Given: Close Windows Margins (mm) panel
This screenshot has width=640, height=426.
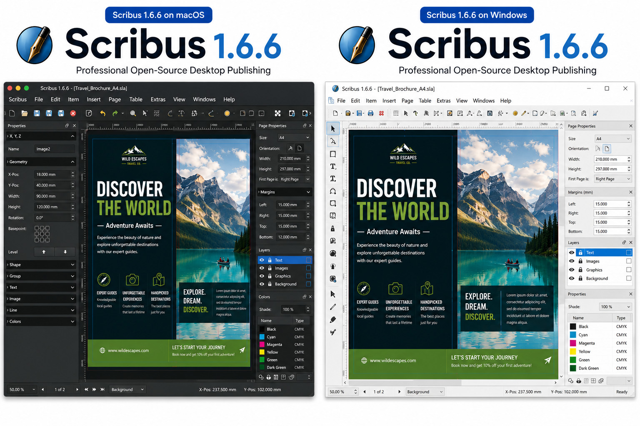Looking at the screenshot, I should point(631,192).
